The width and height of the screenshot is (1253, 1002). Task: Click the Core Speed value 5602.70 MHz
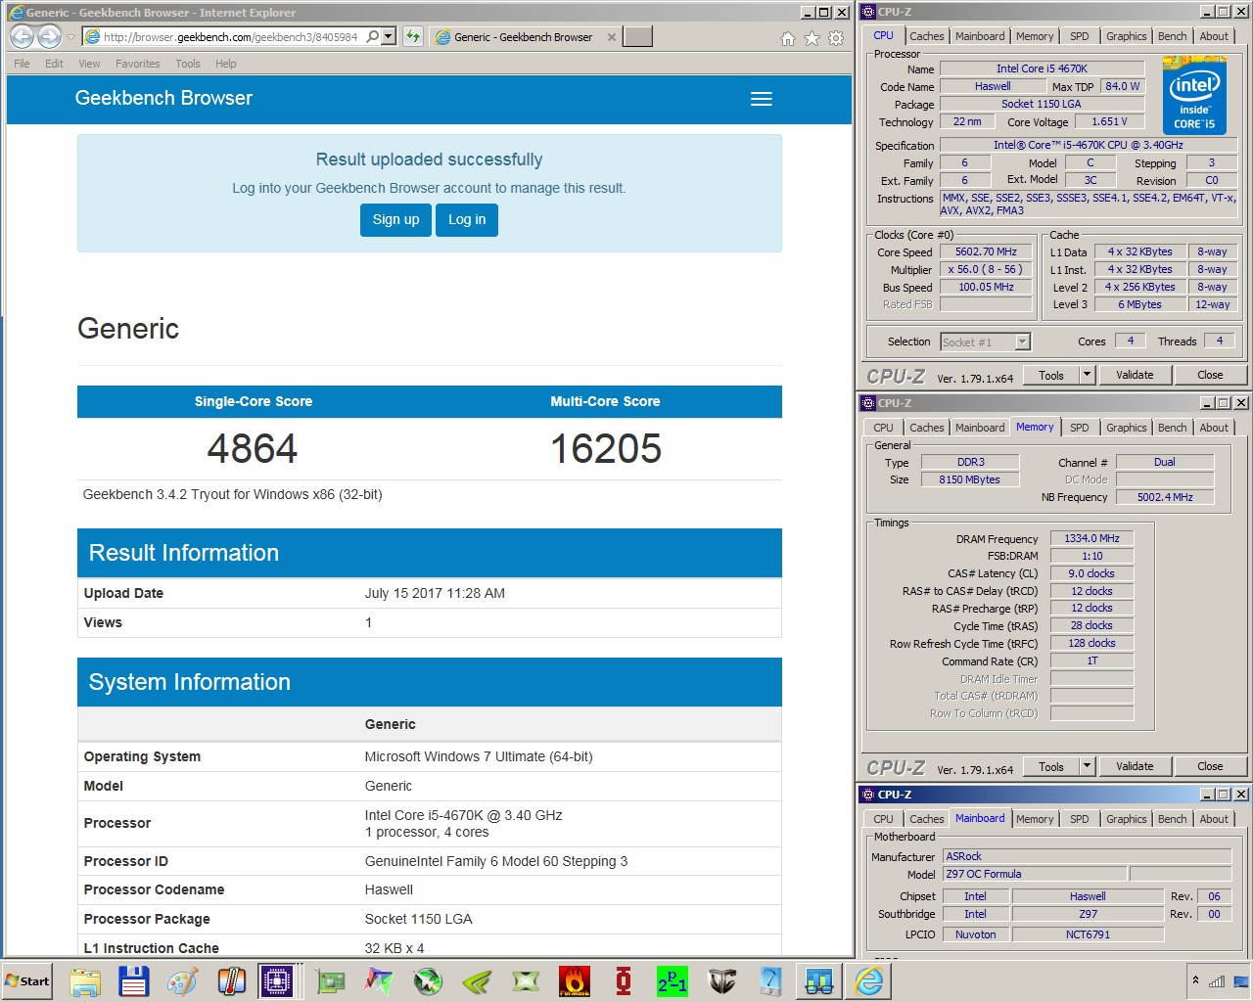pyautogui.click(x=986, y=251)
